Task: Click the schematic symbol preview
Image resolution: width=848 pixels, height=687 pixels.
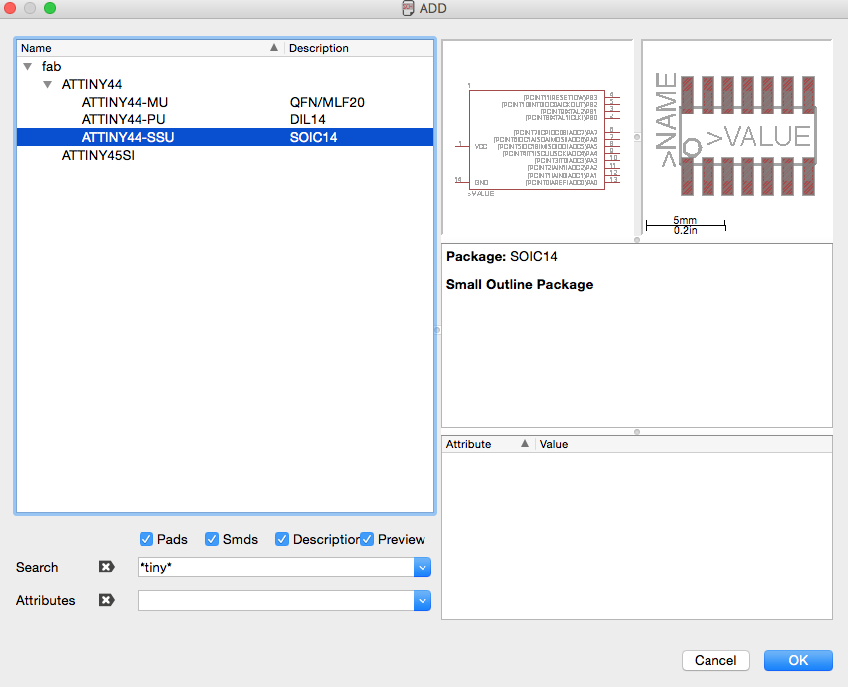Action: [537, 138]
